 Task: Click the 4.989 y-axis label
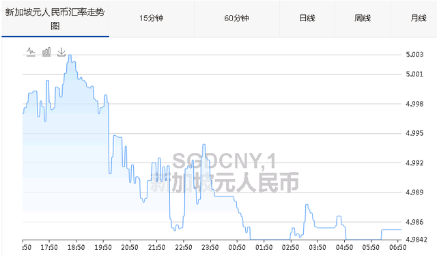pos(414,193)
